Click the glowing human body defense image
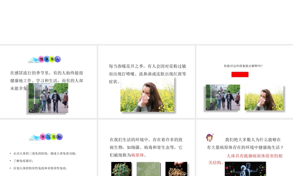The image size is (293, 176). click(245, 169)
